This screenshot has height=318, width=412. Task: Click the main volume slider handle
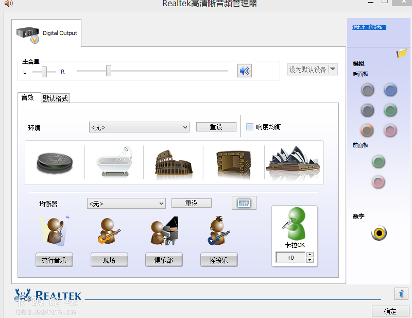109,71
